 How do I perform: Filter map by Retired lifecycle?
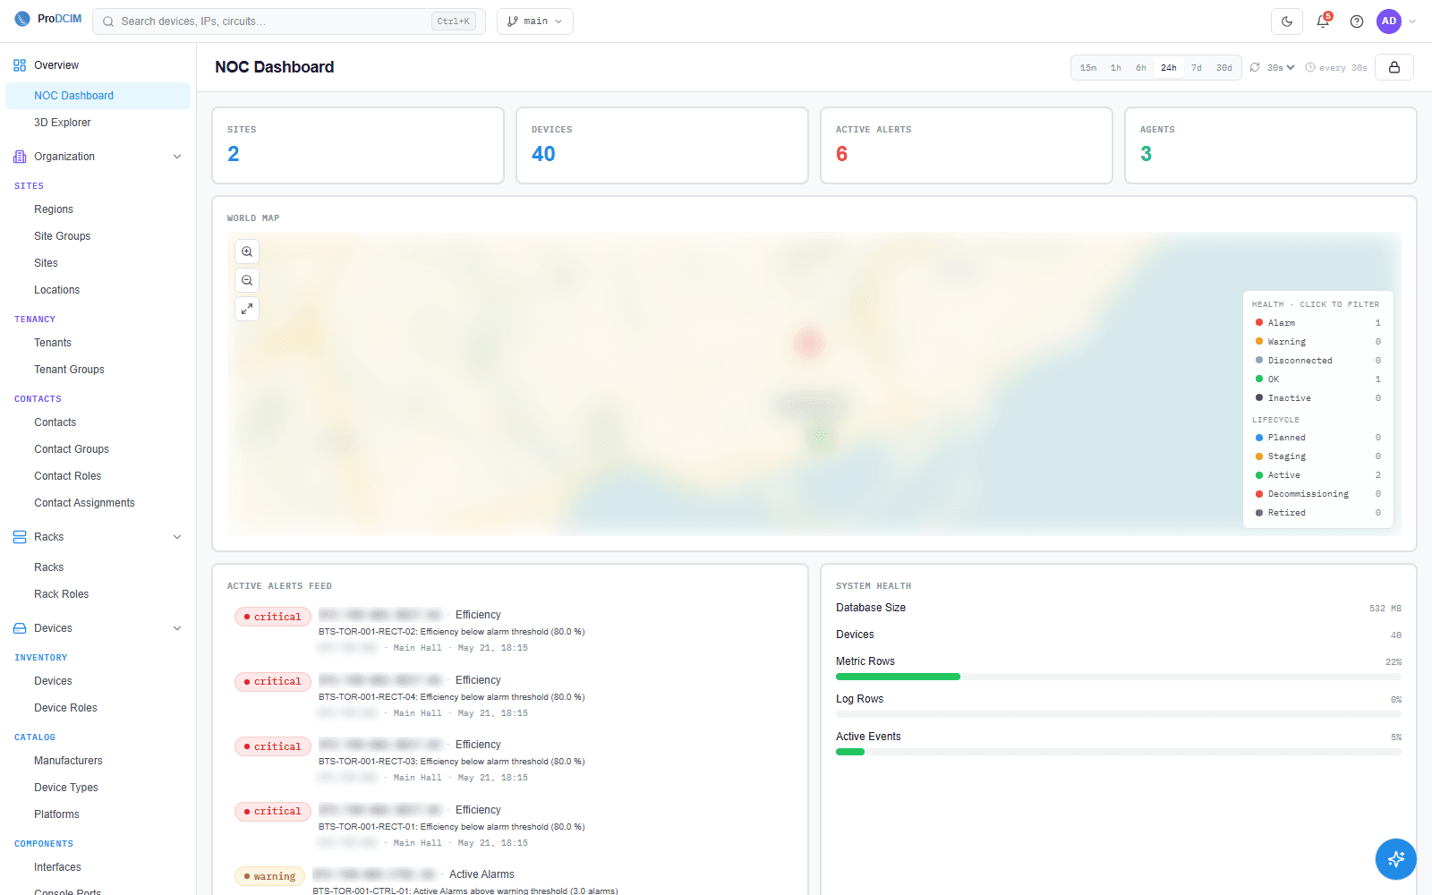pyautogui.click(x=1318, y=513)
